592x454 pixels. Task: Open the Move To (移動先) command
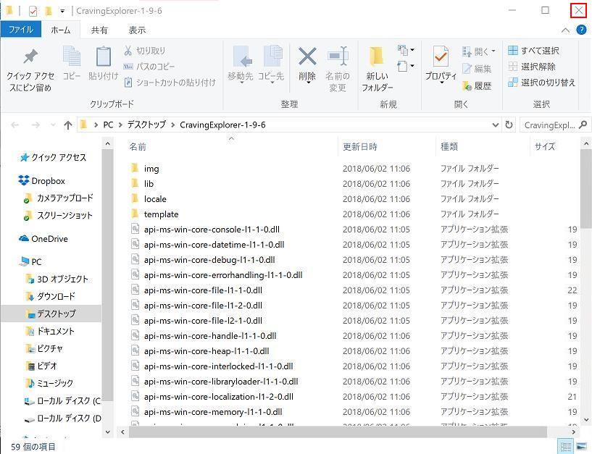tap(241, 64)
